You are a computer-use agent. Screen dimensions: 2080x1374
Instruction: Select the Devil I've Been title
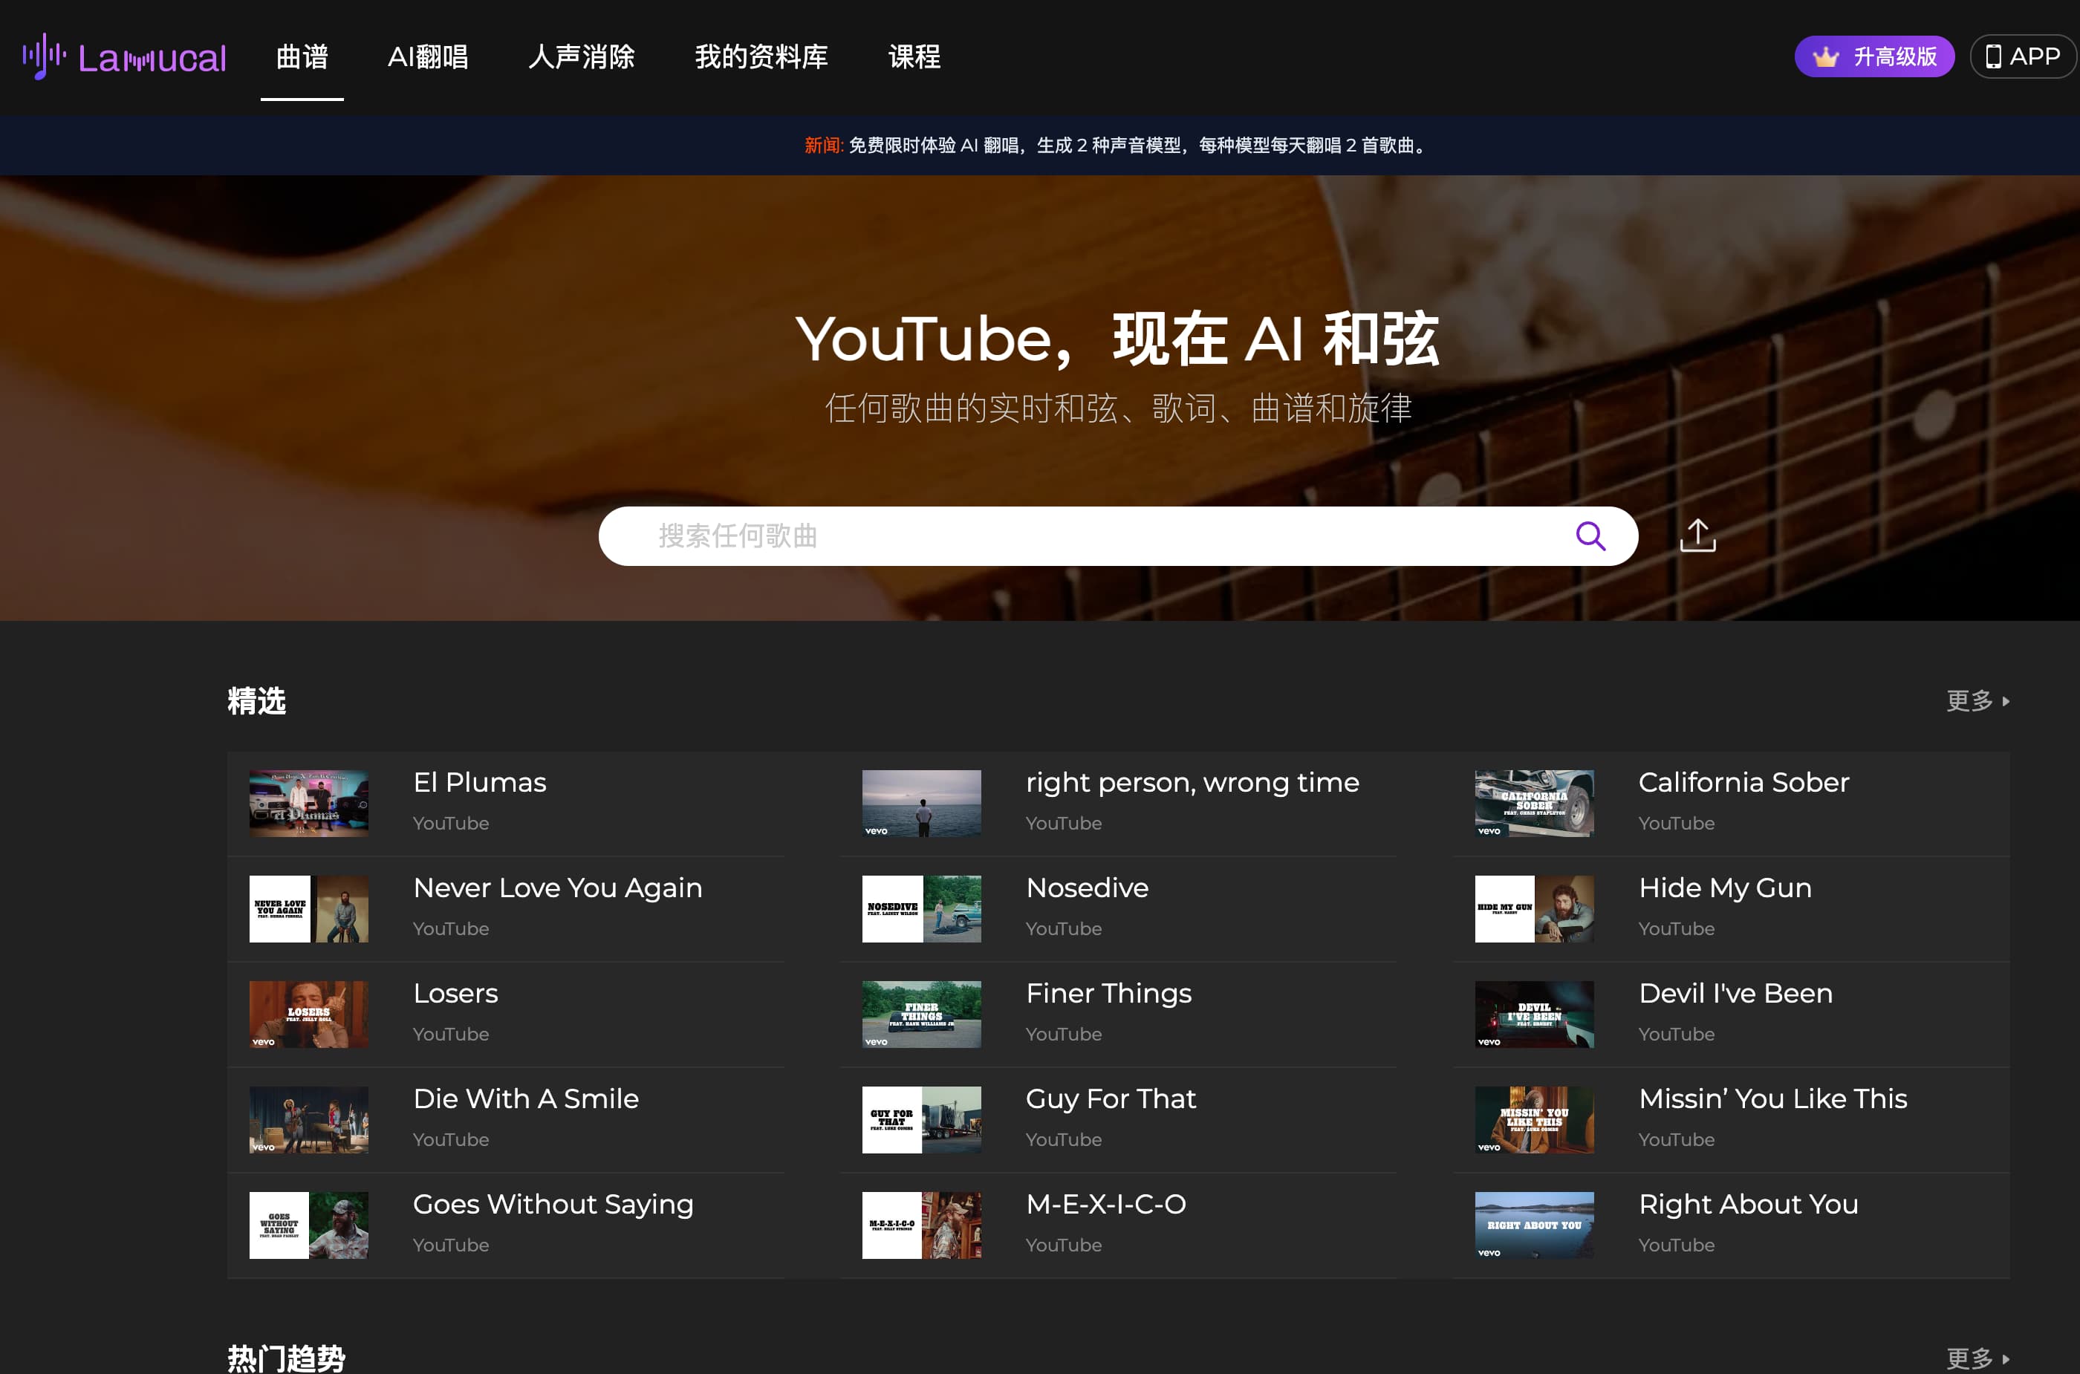(x=1735, y=994)
